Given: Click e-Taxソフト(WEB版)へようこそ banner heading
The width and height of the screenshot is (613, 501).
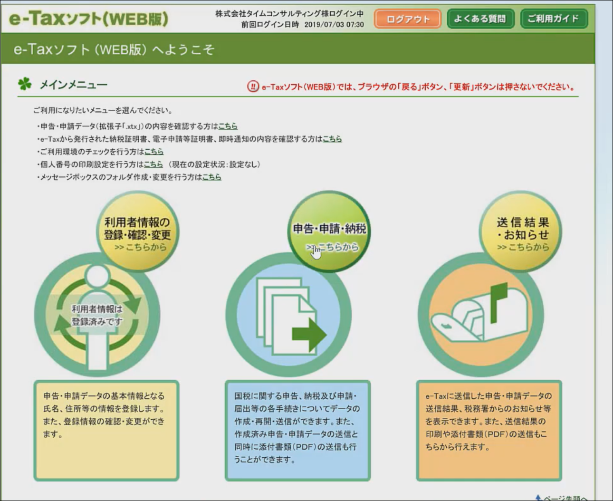Looking at the screenshot, I should 114,49.
